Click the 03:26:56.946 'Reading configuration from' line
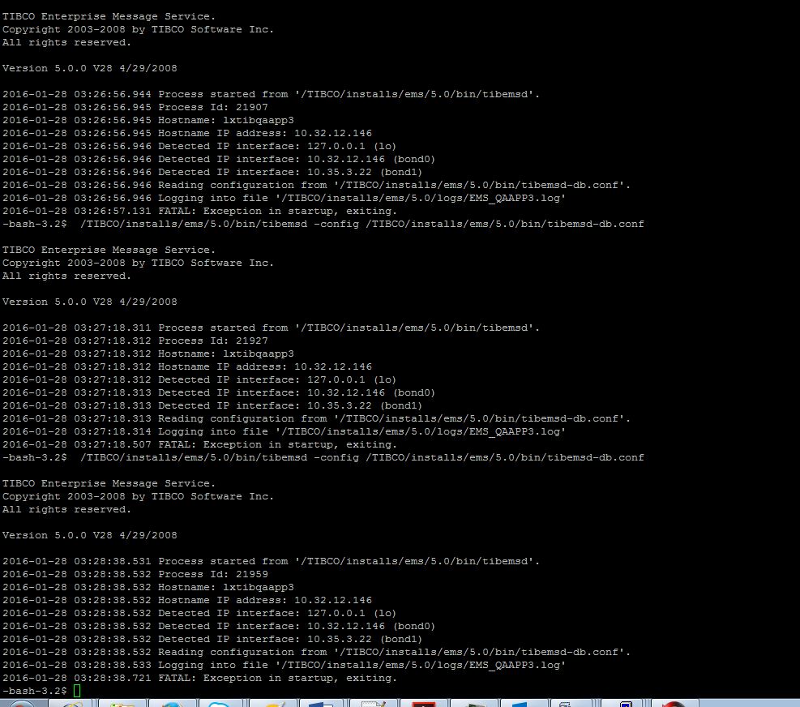This screenshot has width=800, height=707. 316,185
